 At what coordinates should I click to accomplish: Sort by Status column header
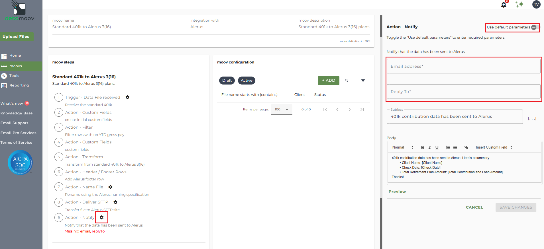click(320, 95)
